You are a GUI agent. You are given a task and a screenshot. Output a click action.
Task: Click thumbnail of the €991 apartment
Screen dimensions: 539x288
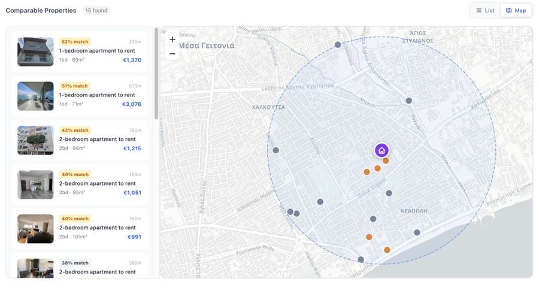tap(35, 229)
